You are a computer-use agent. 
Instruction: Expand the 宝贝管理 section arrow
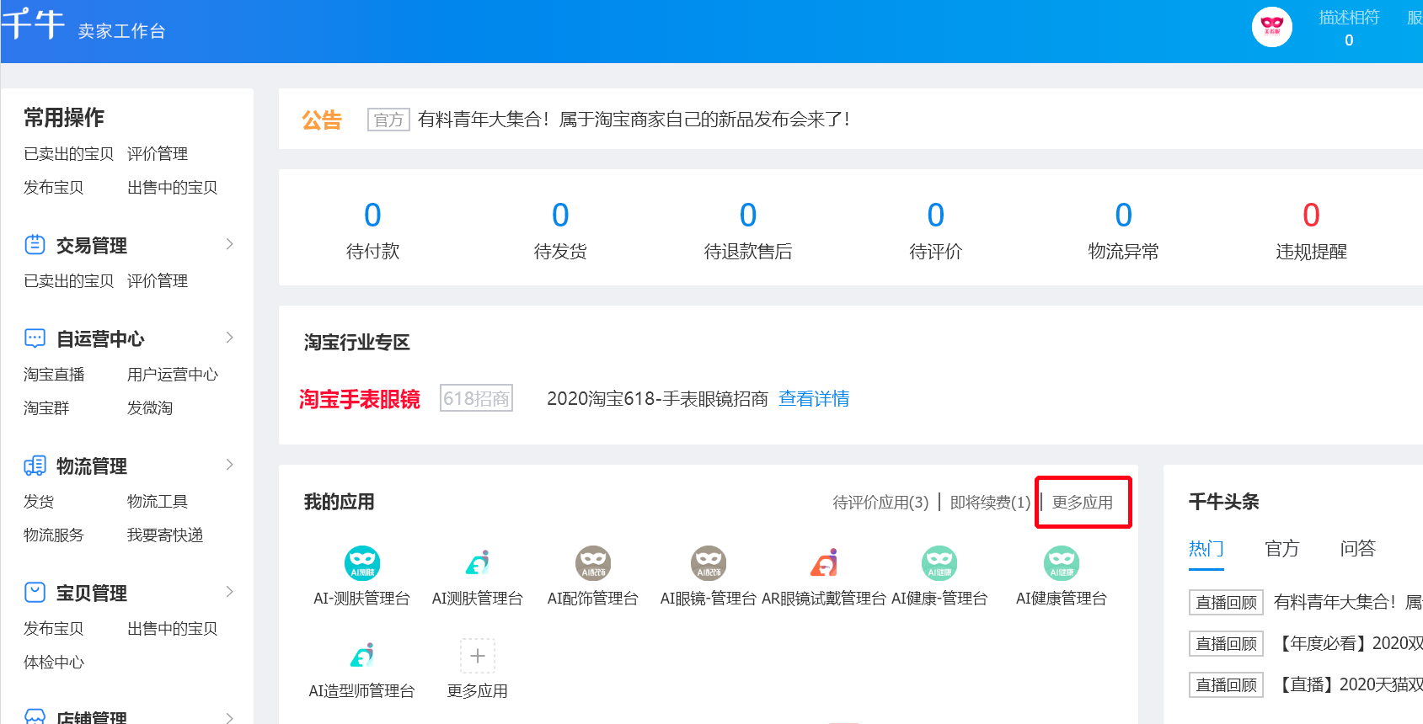pyautogui.click(x=229, y=592)
